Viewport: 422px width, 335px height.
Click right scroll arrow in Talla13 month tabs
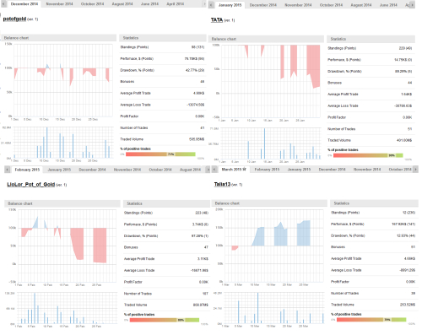(x=415, y=170)
